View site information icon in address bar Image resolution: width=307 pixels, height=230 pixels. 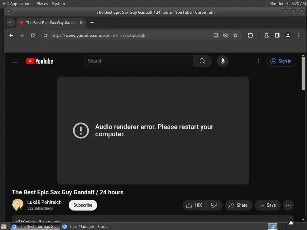click(46, 35)
